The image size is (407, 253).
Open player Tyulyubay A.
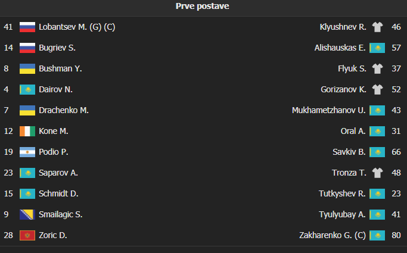[x=343, y=214]
